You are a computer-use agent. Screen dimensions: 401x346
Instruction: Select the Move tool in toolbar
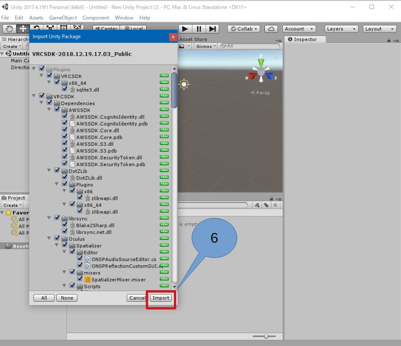pos(23,29)
